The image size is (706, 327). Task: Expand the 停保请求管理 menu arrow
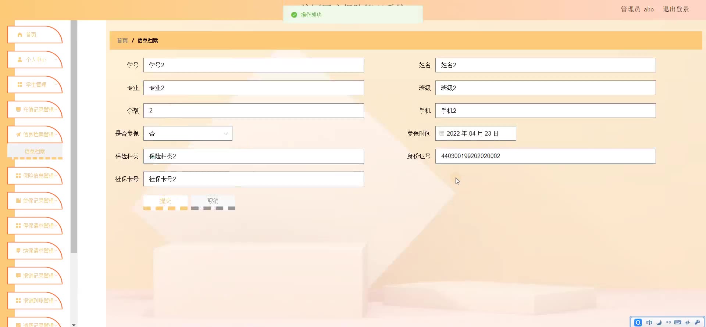pos(56,226)
